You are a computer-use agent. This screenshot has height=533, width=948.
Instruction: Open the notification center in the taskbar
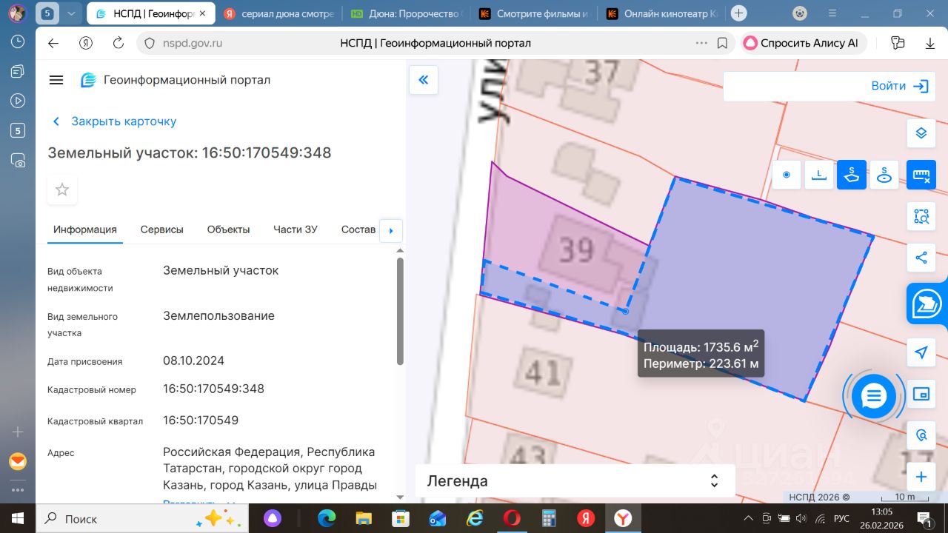pos(924,518)
